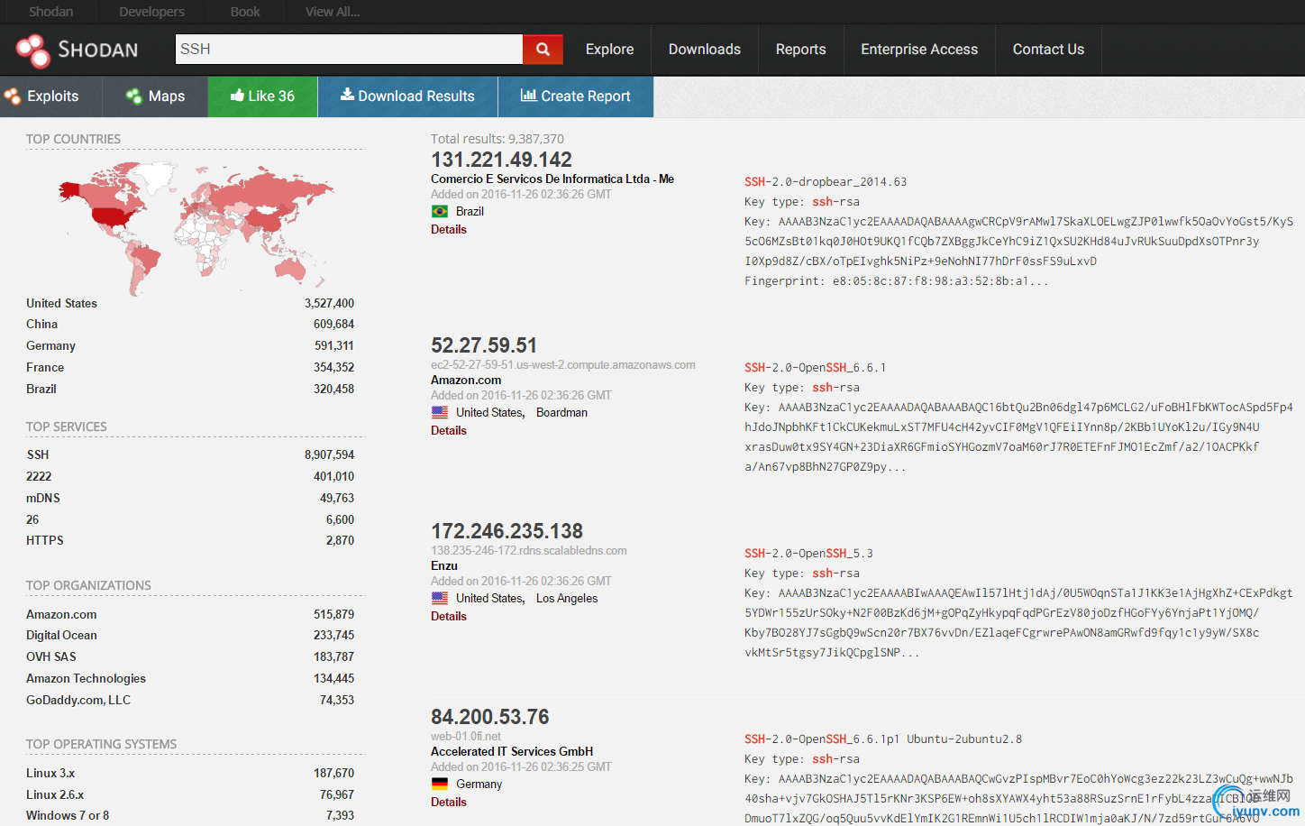This screenshot has width=1305, height=826.
Task: Click Los Angeles city link
Action: 567,598
